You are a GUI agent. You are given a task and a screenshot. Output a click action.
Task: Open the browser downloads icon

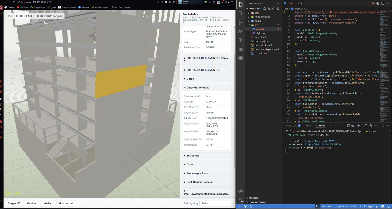point(222,2)
